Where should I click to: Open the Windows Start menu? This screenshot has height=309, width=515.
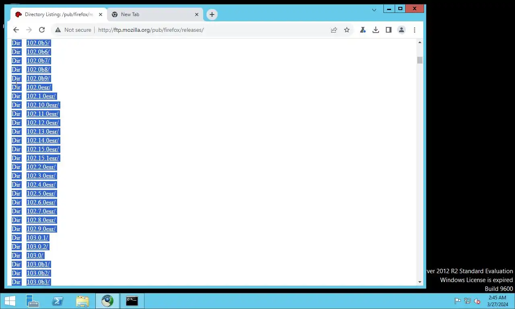10,301
